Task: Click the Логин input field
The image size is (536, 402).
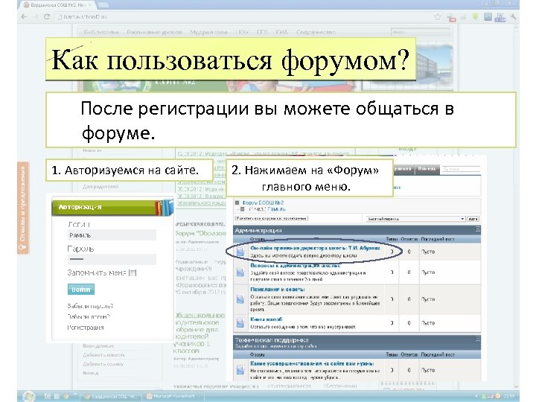Action: (x=112, y=235)
